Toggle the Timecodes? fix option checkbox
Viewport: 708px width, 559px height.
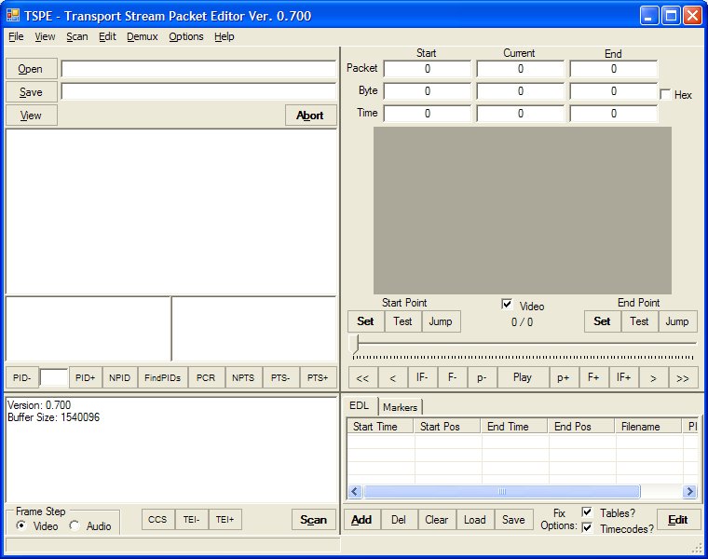pos(587,527)
